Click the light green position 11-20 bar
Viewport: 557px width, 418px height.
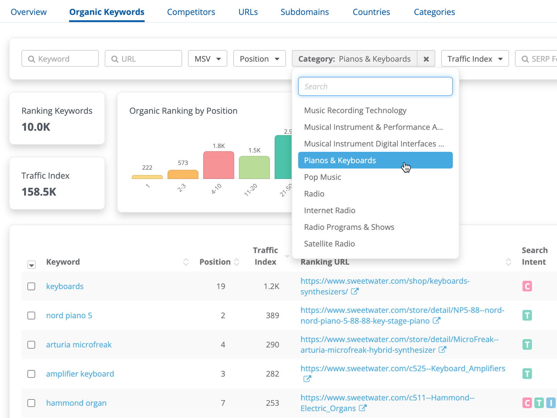(254, 168)
